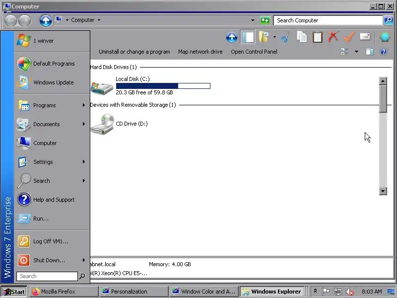Viewport: 397px width, 298px height.
Task: Click Windows Explorer taskbar button
Action: (272, 292)
